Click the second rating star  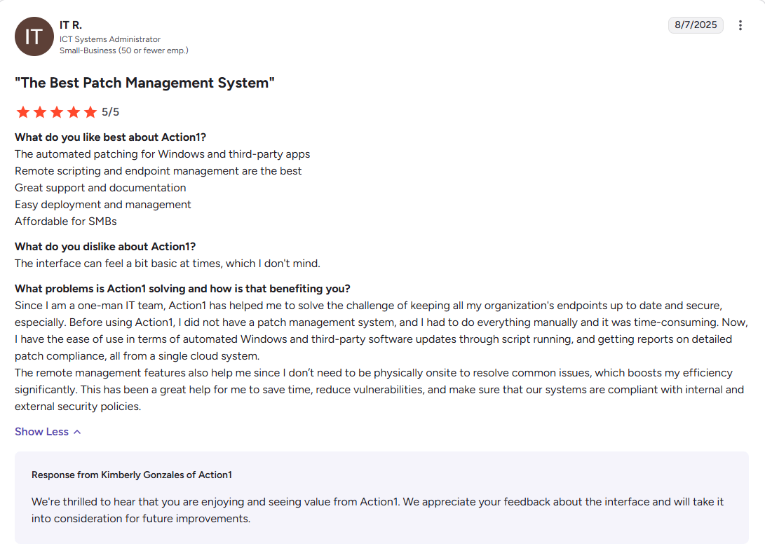point(40,112)
